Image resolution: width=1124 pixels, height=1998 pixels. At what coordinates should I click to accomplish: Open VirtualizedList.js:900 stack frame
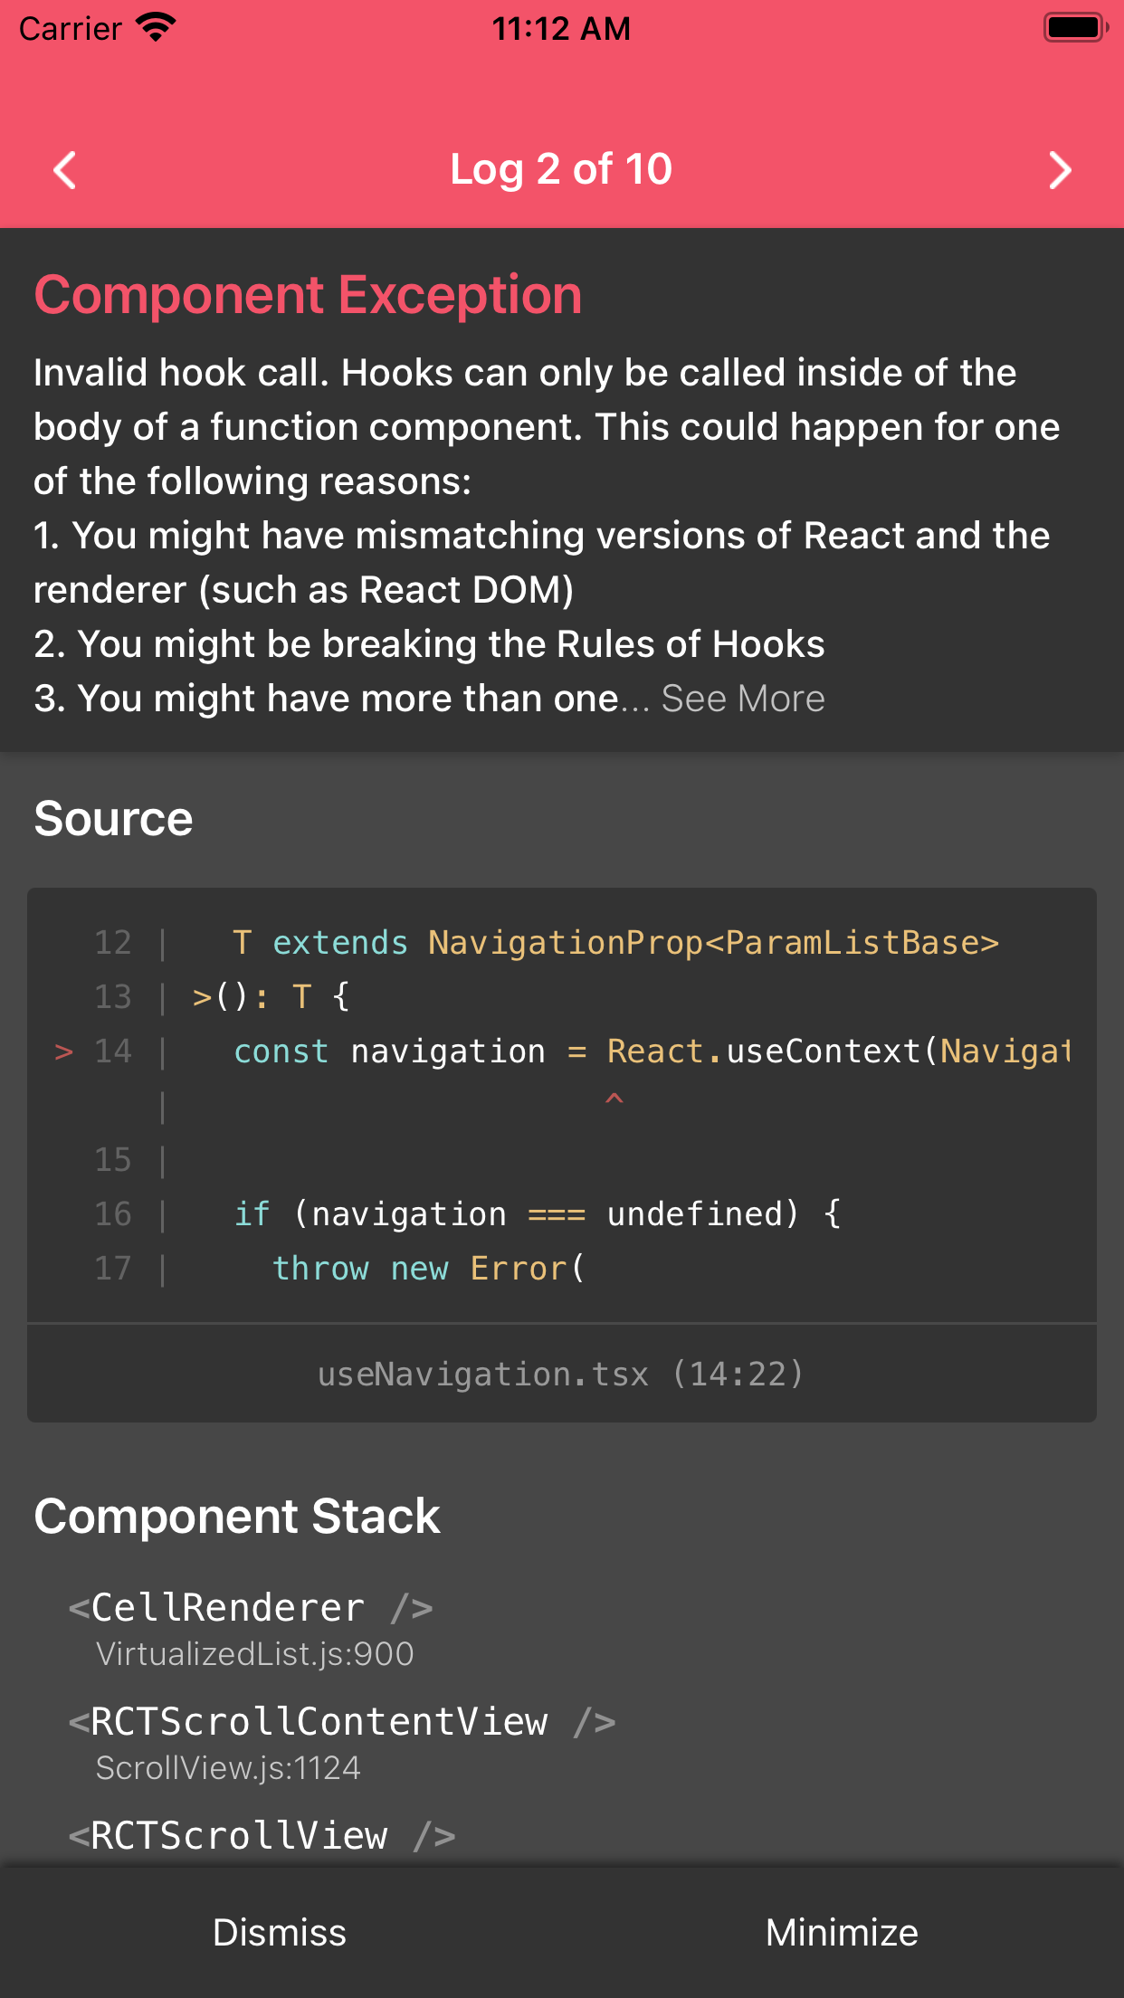click(x=255, y=1653)
